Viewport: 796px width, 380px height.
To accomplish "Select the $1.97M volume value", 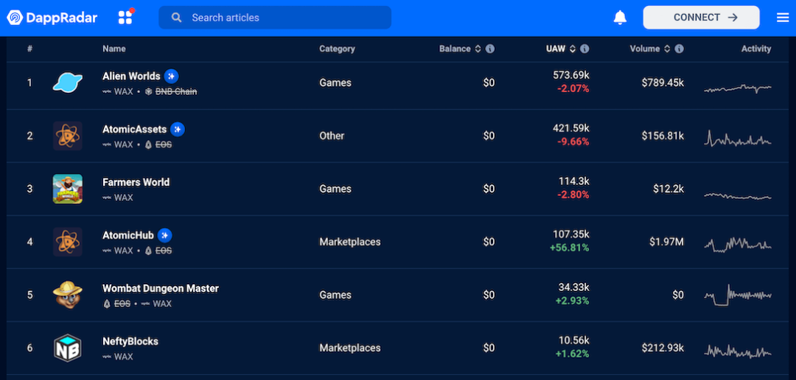I will coord(666,242).
